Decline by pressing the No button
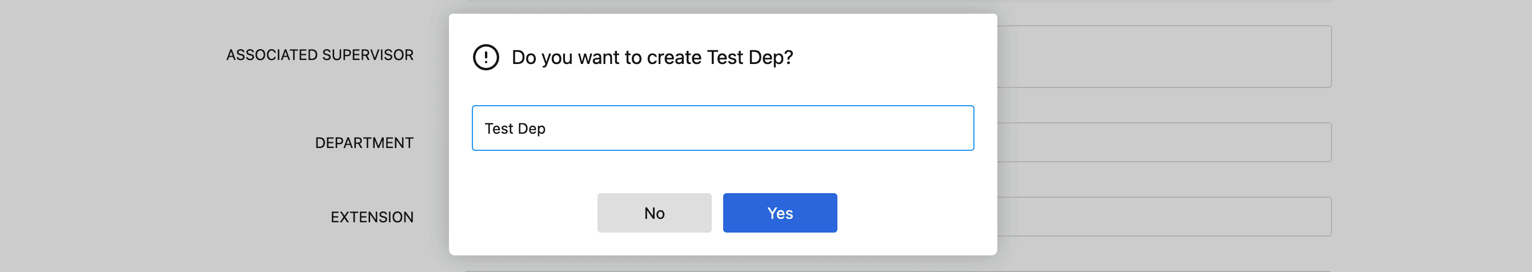The height and width of the screenshot is (272, 1532). [x=653, y=213]
